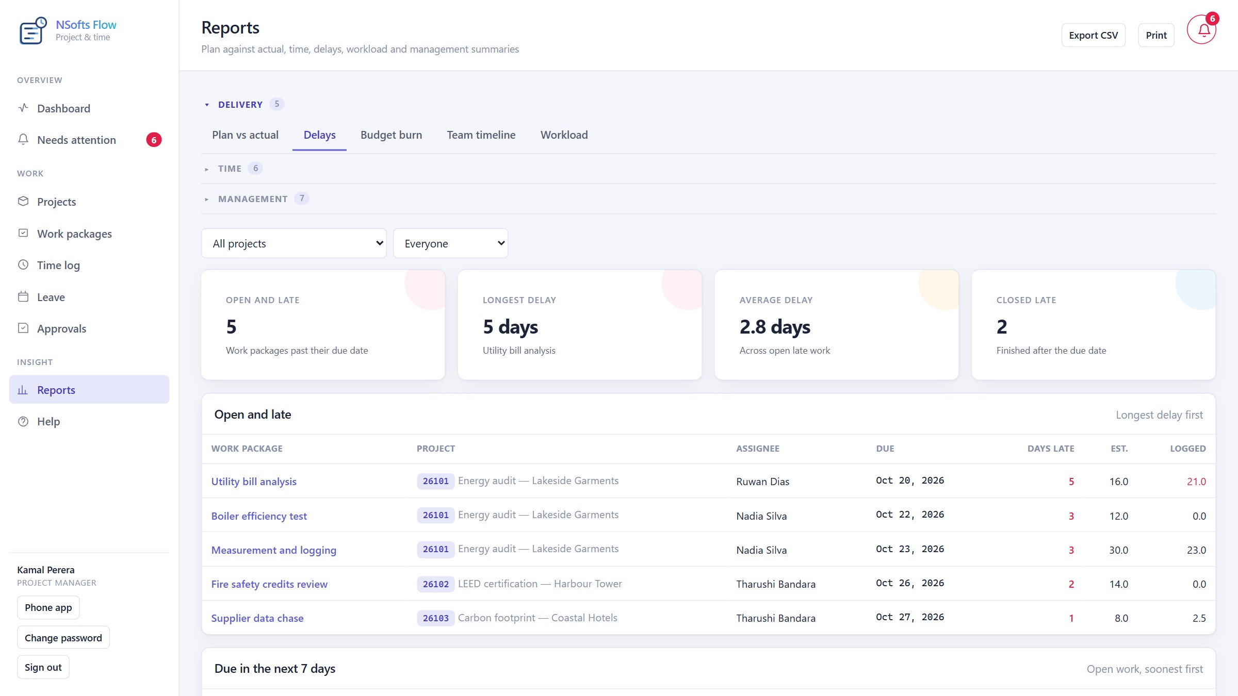Click the Approvals checkmark icon

[23, 328]
